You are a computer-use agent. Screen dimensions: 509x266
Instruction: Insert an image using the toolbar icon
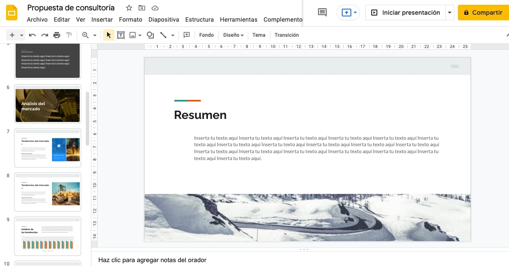click(133, 35)
